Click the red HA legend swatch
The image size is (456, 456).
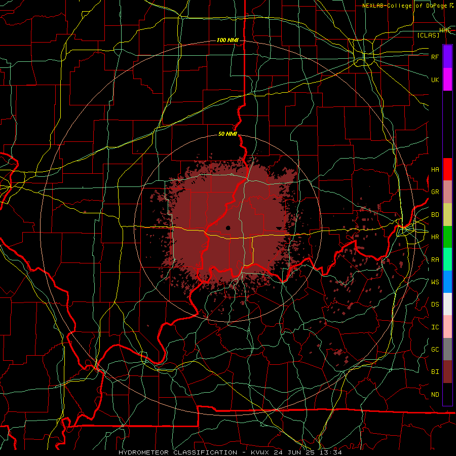click(x=447, y=169)
